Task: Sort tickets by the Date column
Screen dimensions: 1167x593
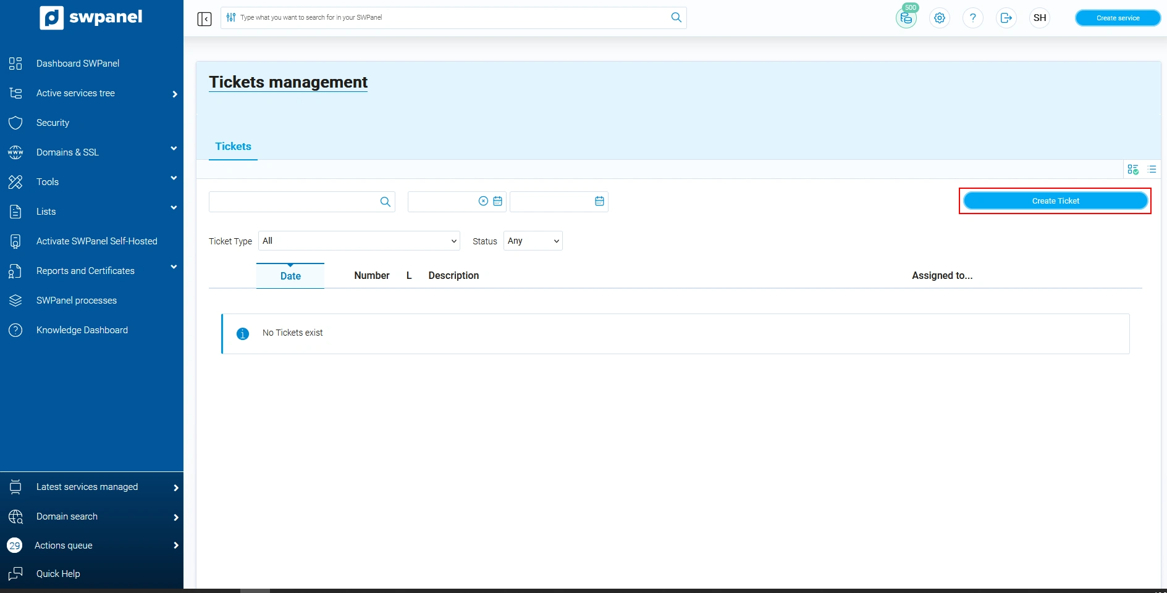Action: click(x=290, y=276)
